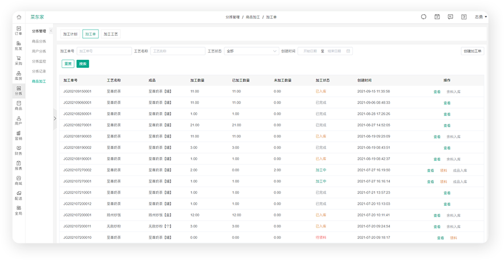Switch to the 加工计划 tab
This screenshot has height=260, width=504.
[70, 34]
